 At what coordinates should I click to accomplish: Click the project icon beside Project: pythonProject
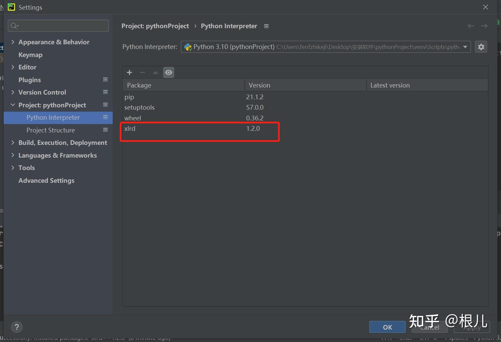click(105, 105)
